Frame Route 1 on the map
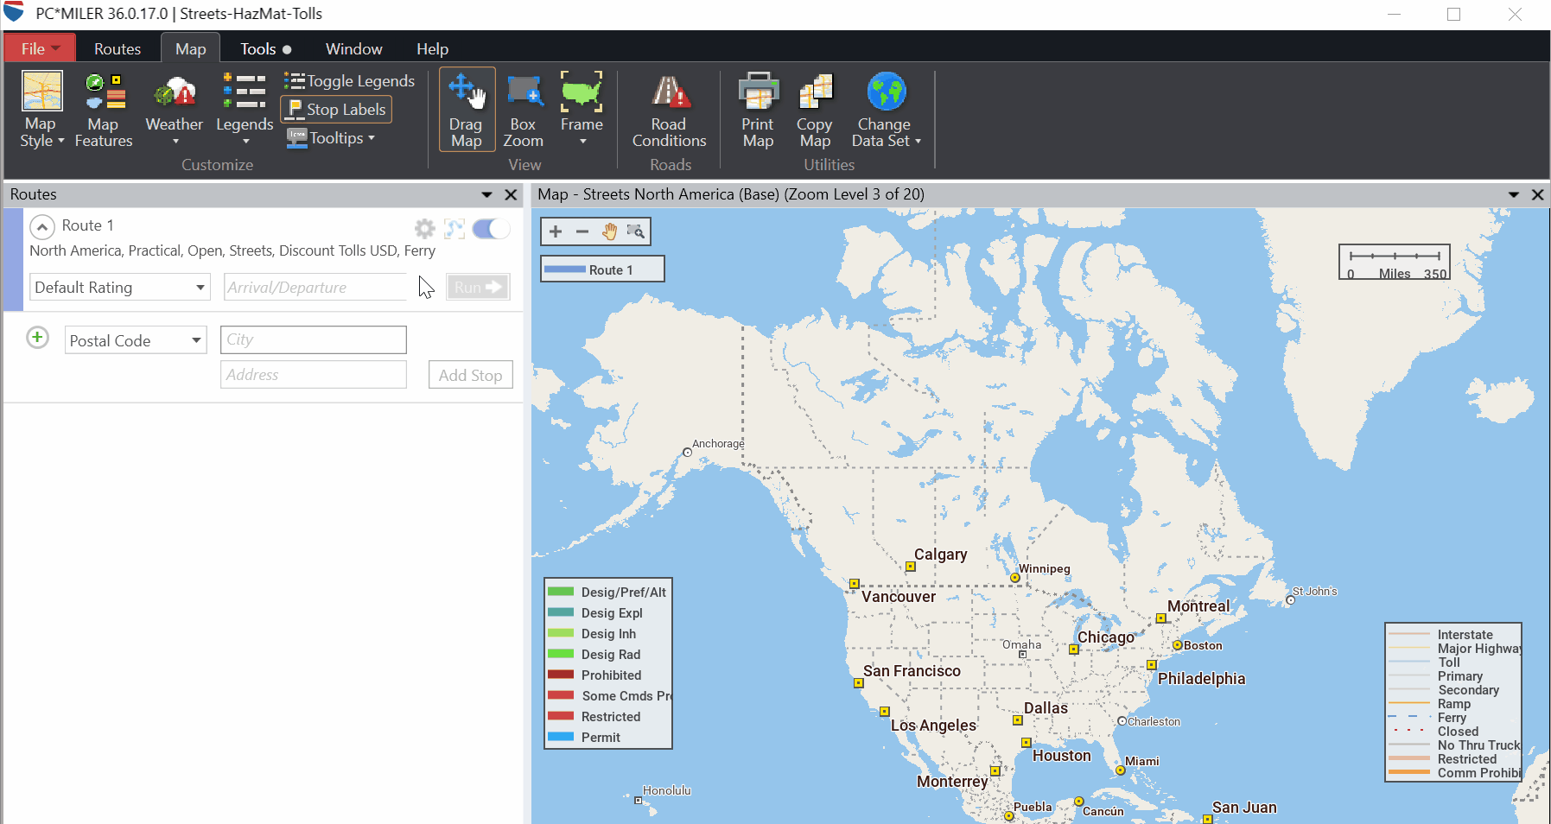 [x=454, y=228]
